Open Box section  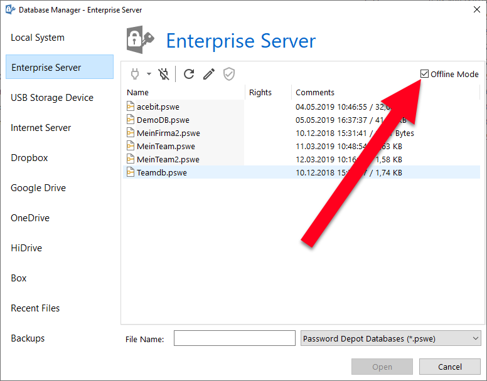coord(60,278)
